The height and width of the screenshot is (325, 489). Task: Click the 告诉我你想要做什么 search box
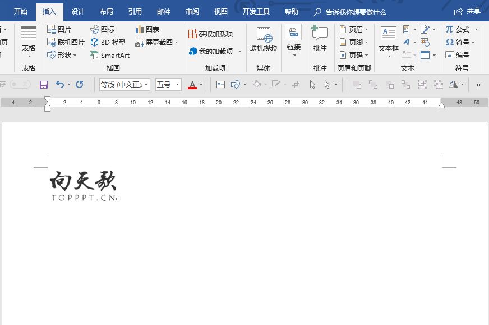point(350,12)
